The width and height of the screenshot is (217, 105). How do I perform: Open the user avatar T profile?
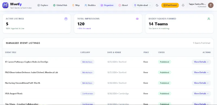(211, 5)
